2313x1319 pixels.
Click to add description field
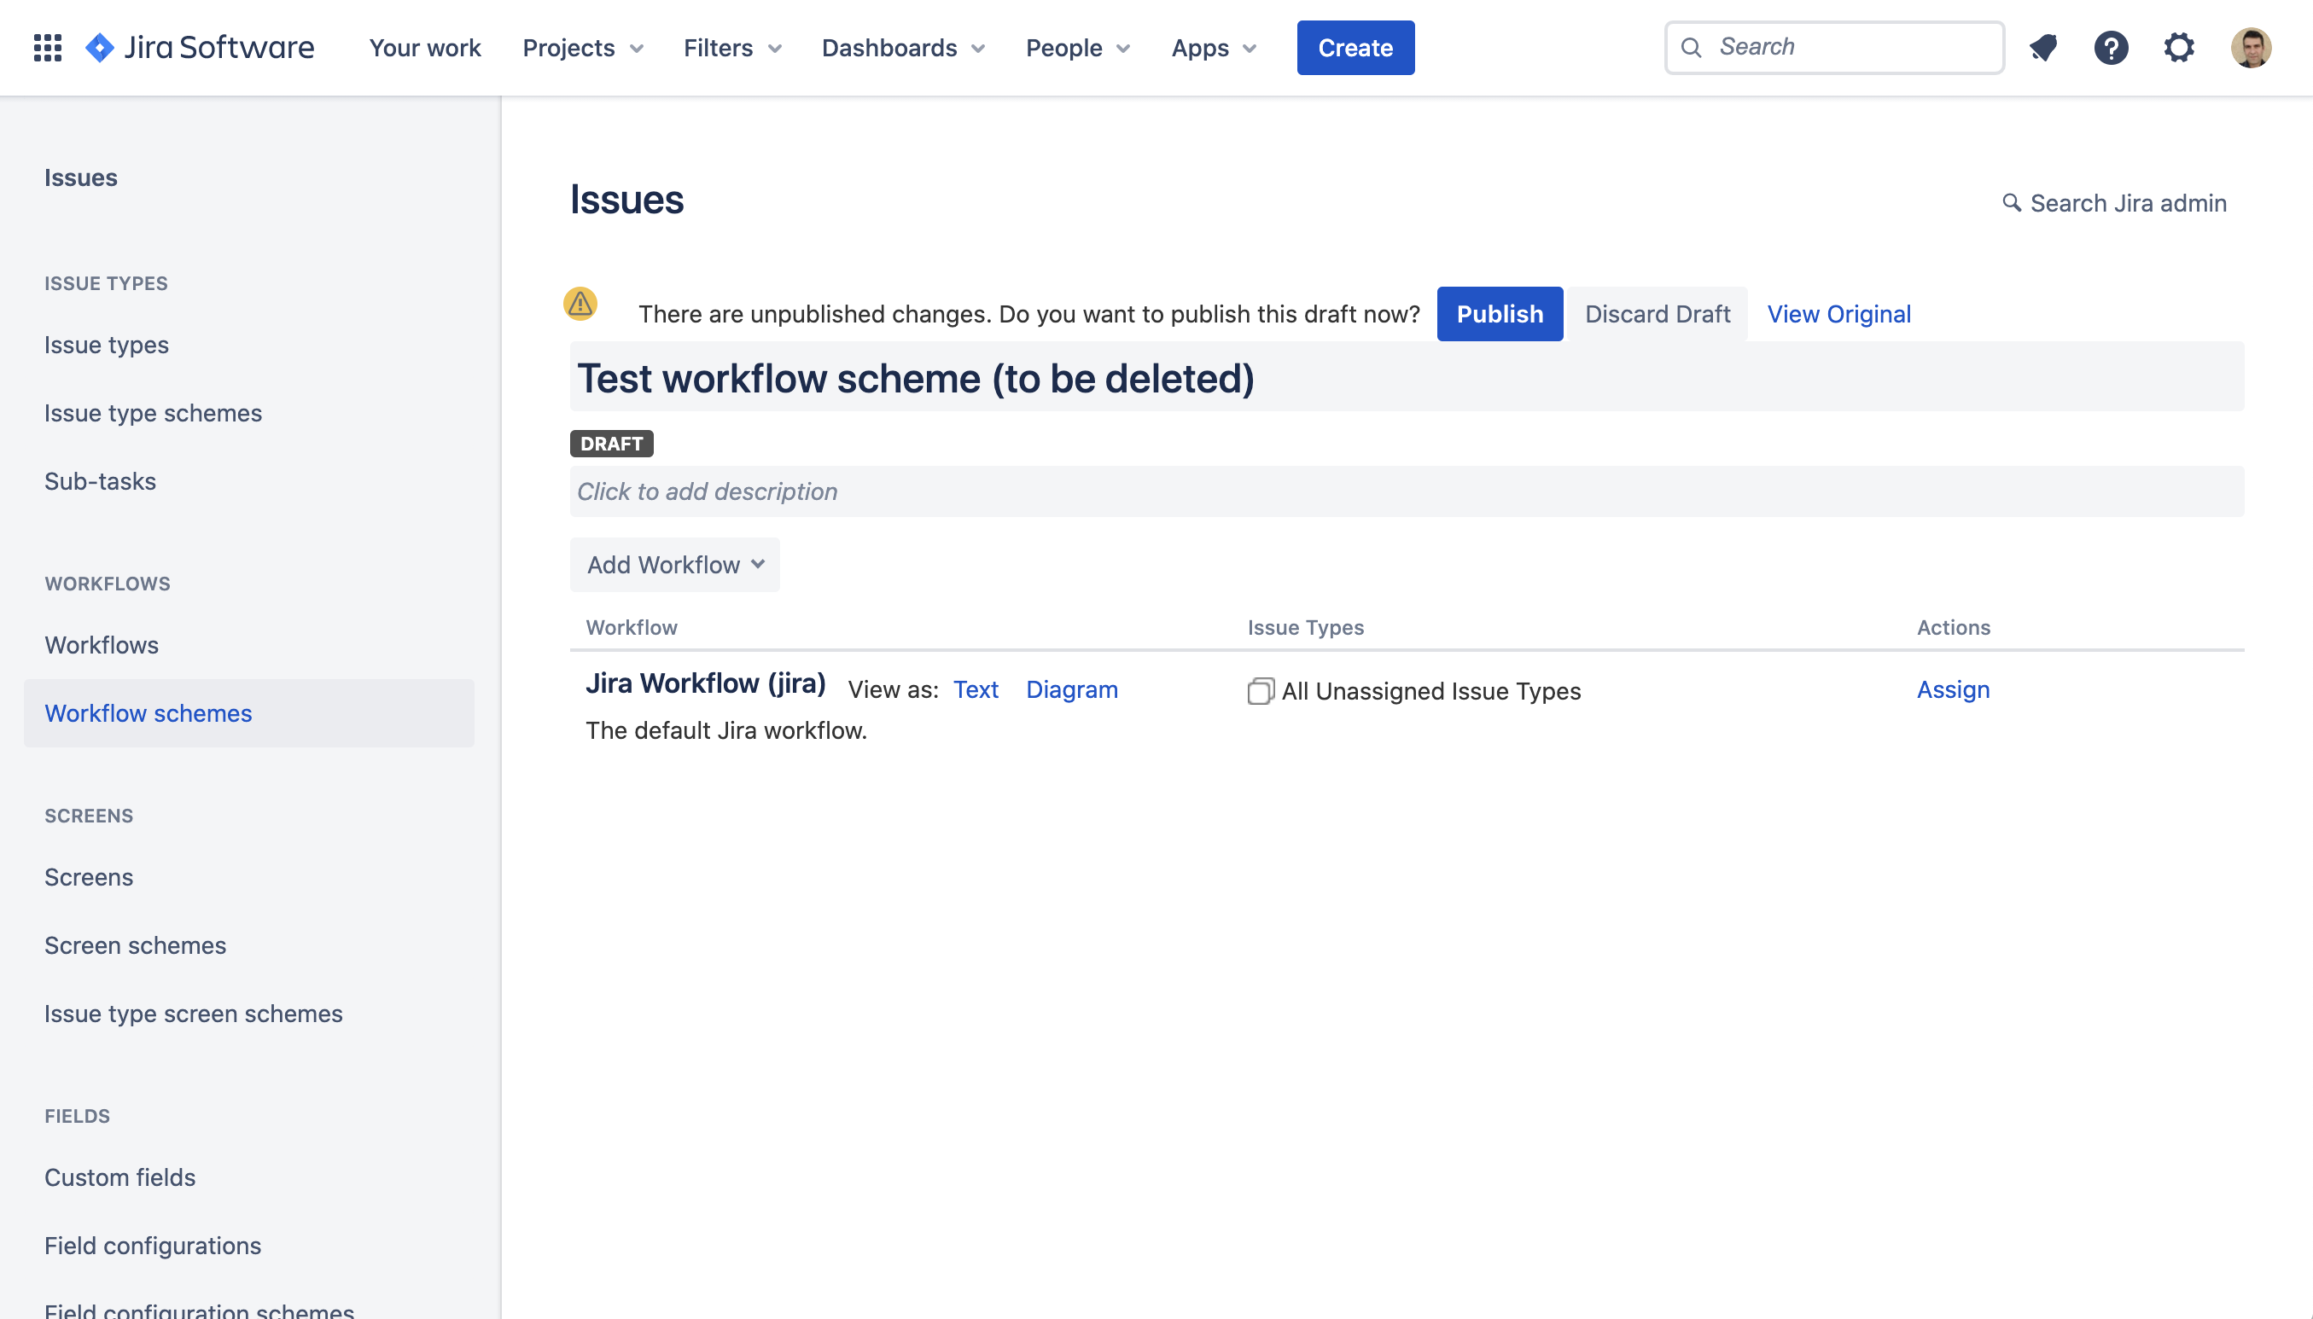click(x=1407, y=492)
